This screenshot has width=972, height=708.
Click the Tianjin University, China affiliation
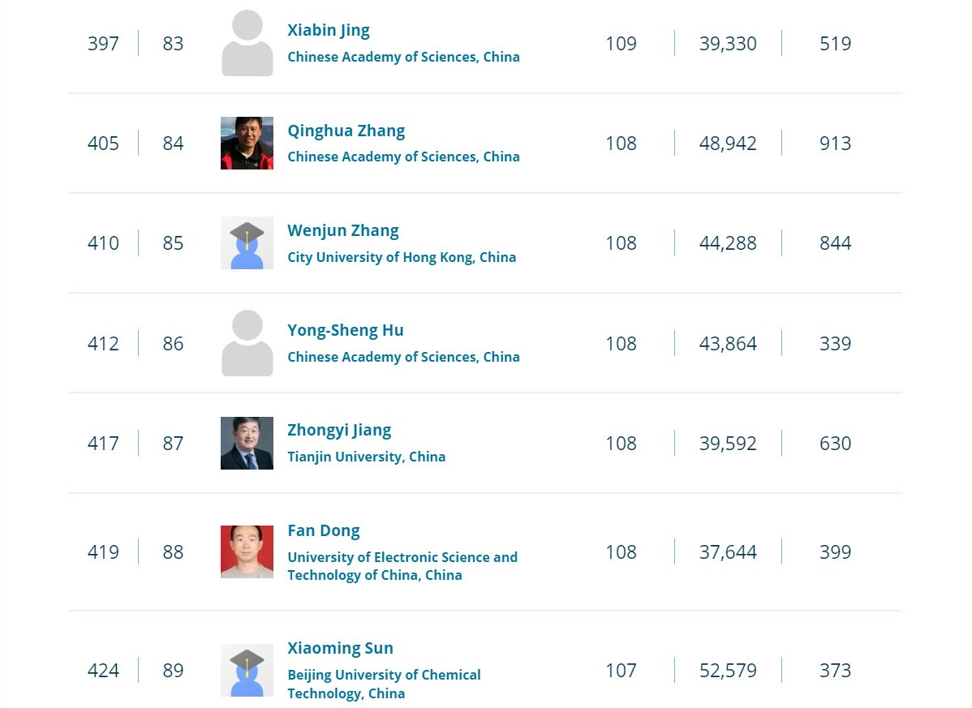click(x=367, y=457)
